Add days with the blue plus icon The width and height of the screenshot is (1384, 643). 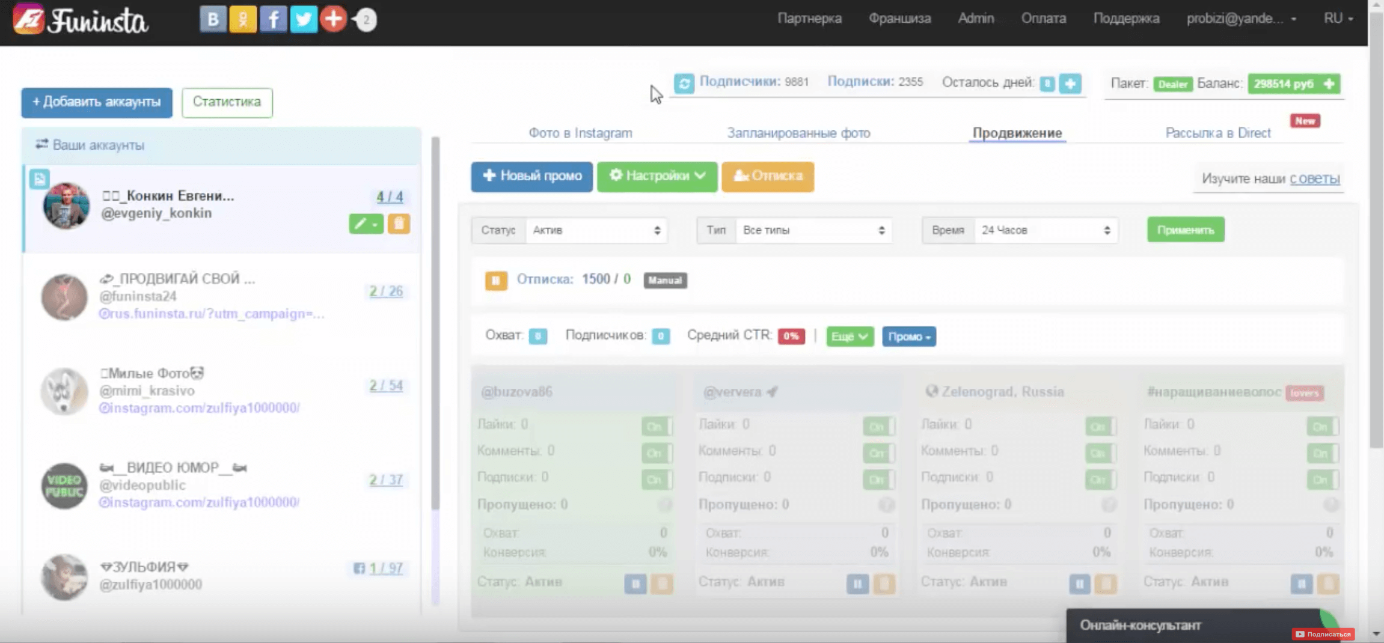1070,84
